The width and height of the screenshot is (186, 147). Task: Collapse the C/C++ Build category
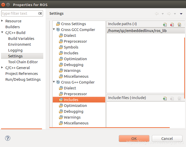tap(2, 32)
